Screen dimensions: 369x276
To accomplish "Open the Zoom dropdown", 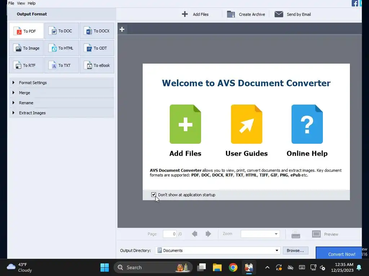I will click(x=260, y=234).
